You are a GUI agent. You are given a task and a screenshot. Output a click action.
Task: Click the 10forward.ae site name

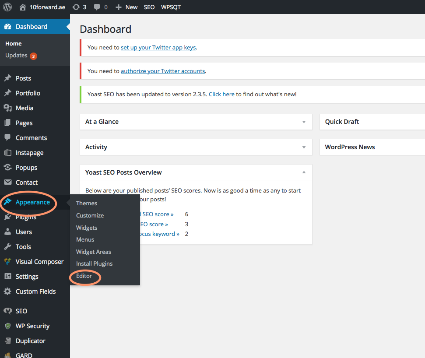(47, 7)
